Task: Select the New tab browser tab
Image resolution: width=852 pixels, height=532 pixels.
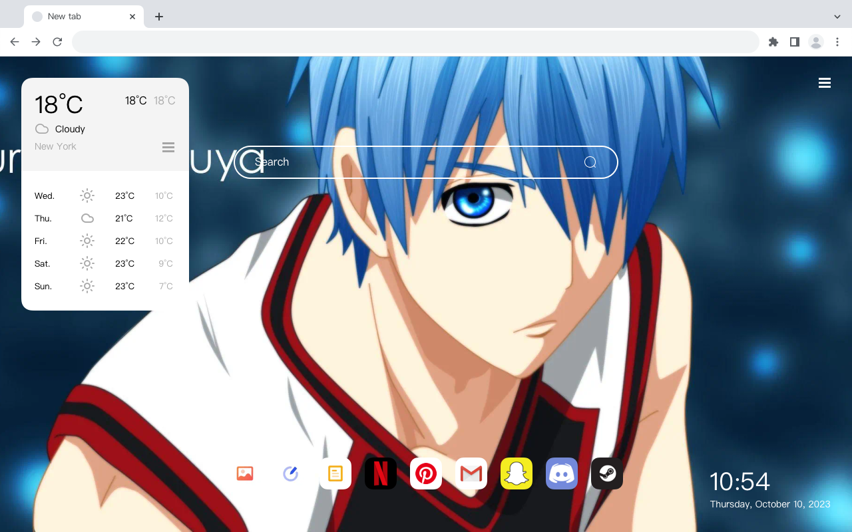Action: (84, 17)
